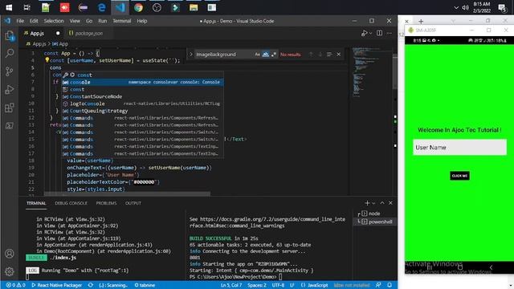Image resolution: width=514 pixels, height=289 pixels.
Task: Toggle Match Case in find widget
Action: coord(257,55)
